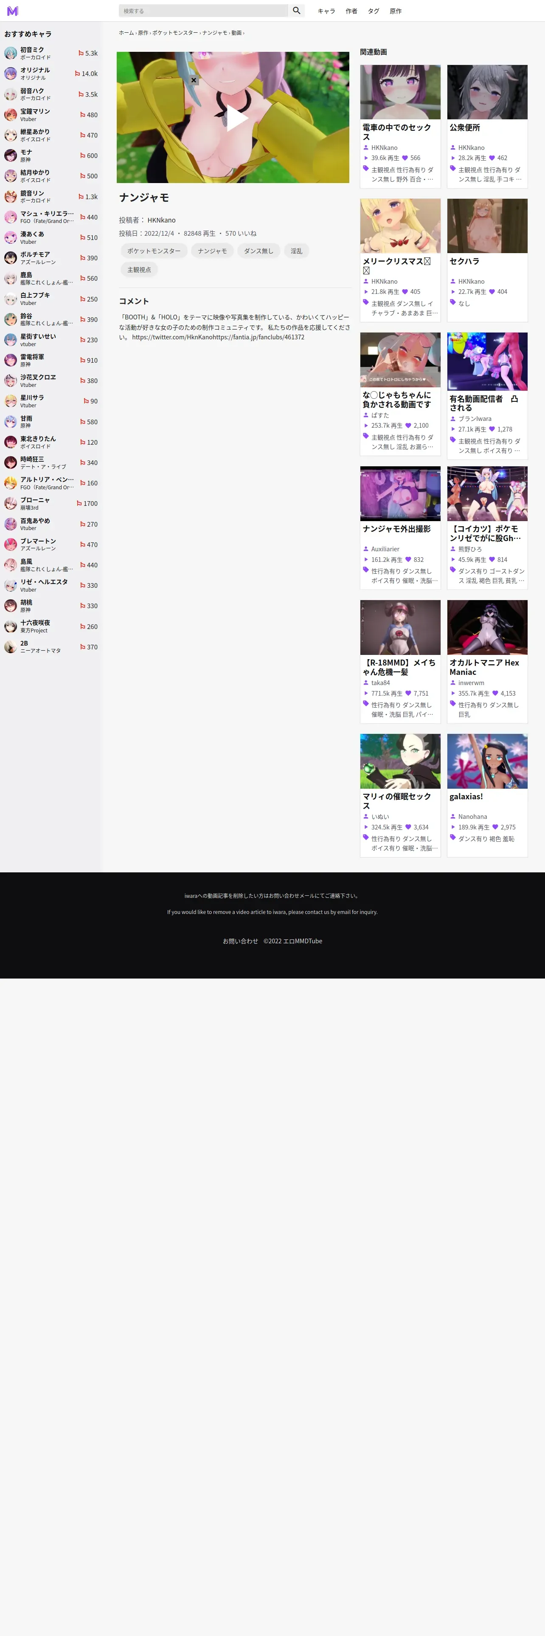
Task: Click the 島風 avatar in sidebar
Action: [11, 564]
